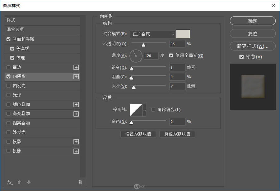Screen dimensions: 280x191
Task: Click the angle dial to set light direction
Action: tap(136, 56)
